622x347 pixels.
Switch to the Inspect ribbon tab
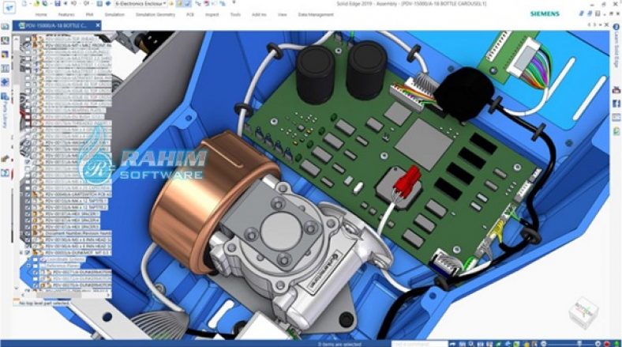(212, 15)
